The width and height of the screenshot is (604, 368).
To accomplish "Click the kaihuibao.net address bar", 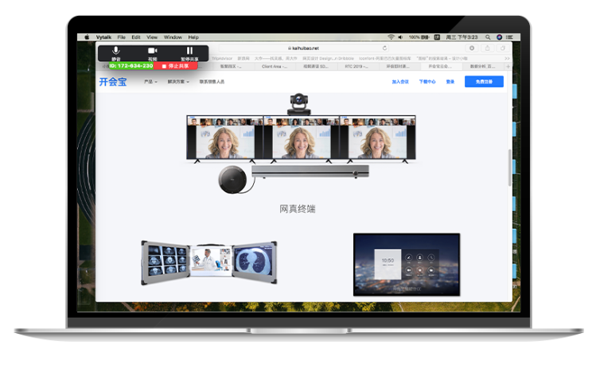I will [x=303, y=48].
